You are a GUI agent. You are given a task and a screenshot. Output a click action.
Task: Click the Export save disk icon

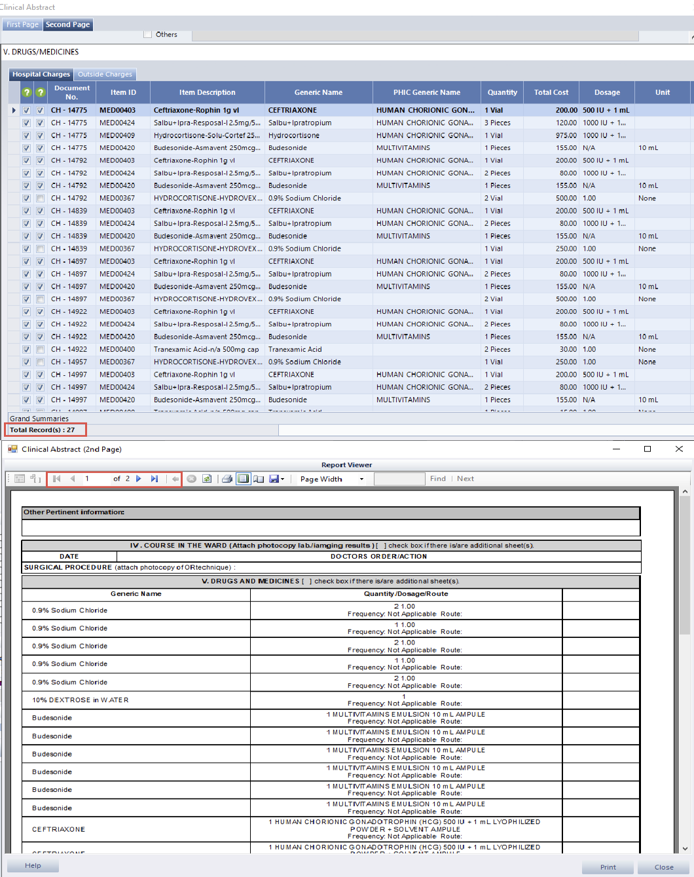click(274, 479)
